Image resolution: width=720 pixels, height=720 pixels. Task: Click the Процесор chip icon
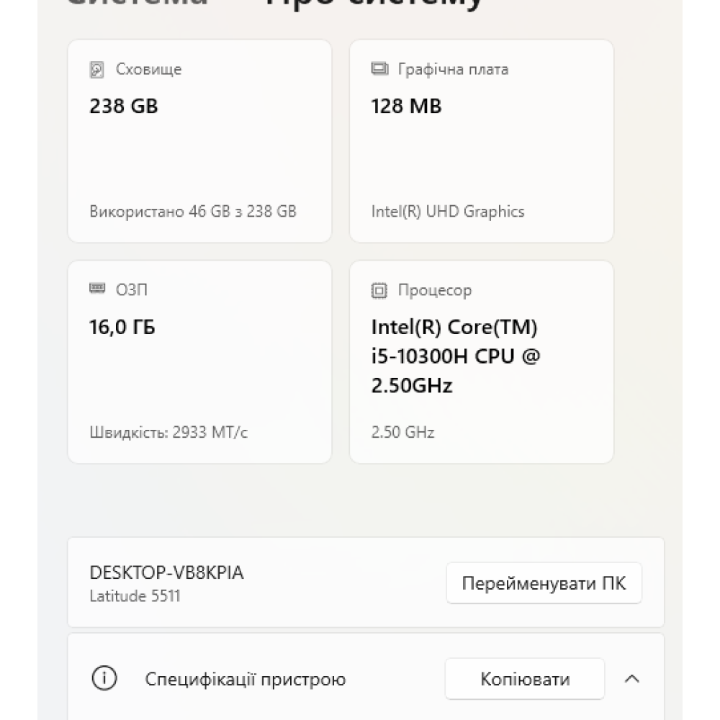(379, 290)
